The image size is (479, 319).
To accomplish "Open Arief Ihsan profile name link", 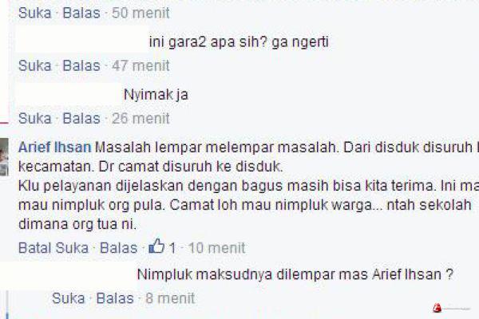I will [54, 148].
